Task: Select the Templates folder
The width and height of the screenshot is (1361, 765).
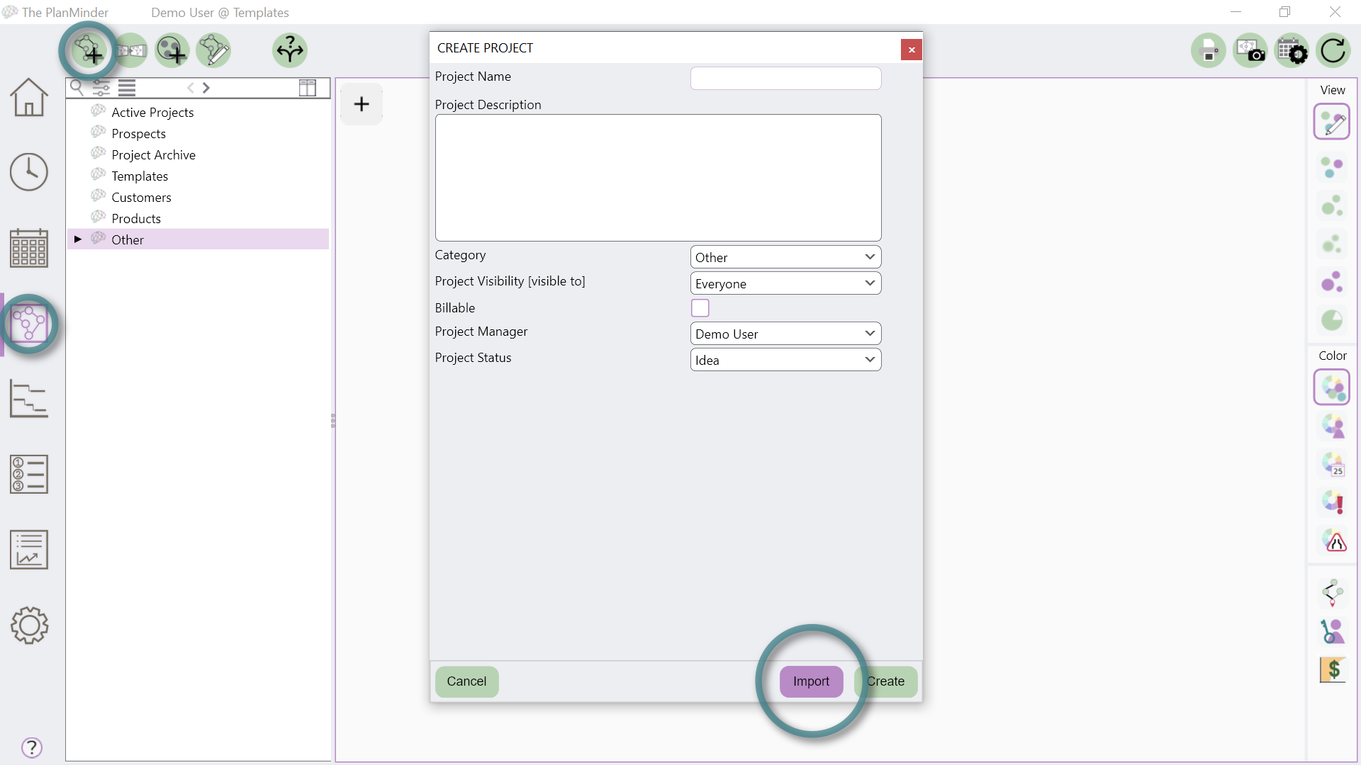Action: tap(140, 175)
